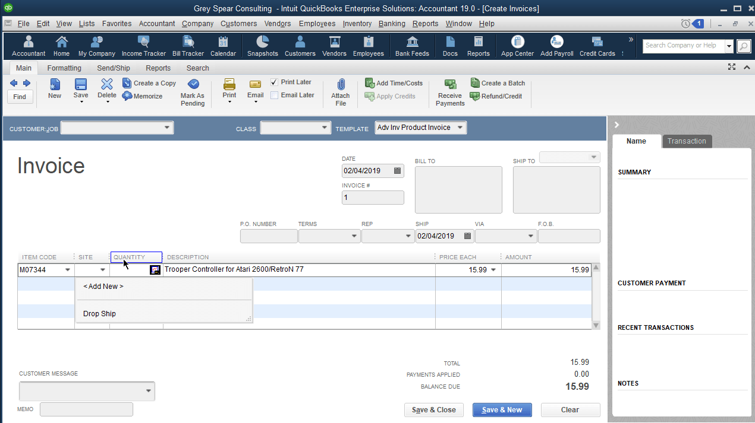Screen dimensions: 755x423
Task: Click the Receive Payments icon
Action: point(449,92)
